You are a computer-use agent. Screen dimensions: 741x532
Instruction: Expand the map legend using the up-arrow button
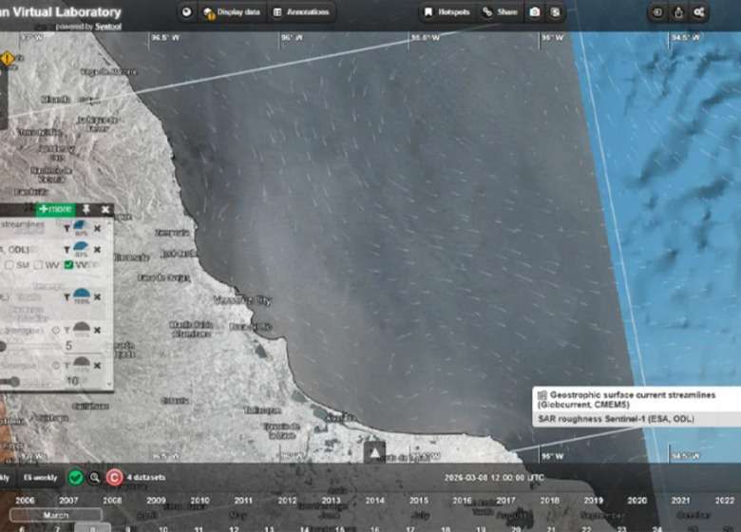[375, 453]
